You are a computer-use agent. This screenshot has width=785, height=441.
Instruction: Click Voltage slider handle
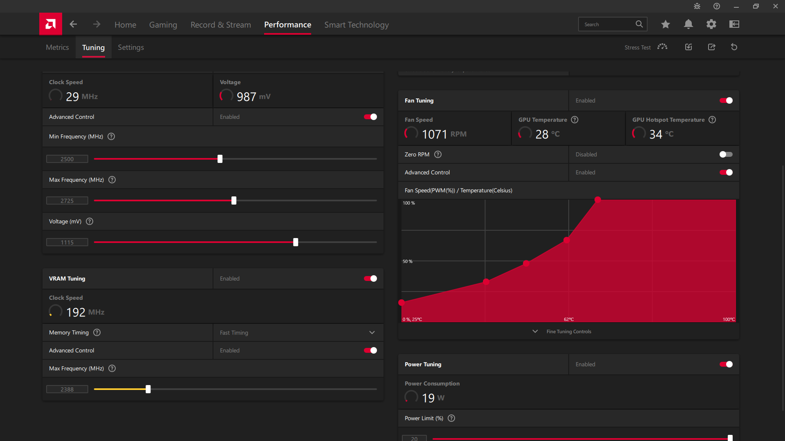[296, 242]
